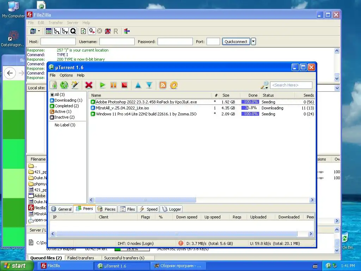Open µTorrent Preferences gear icon
This screenshot has width=361, height=271.
click(x=174, y=85)
